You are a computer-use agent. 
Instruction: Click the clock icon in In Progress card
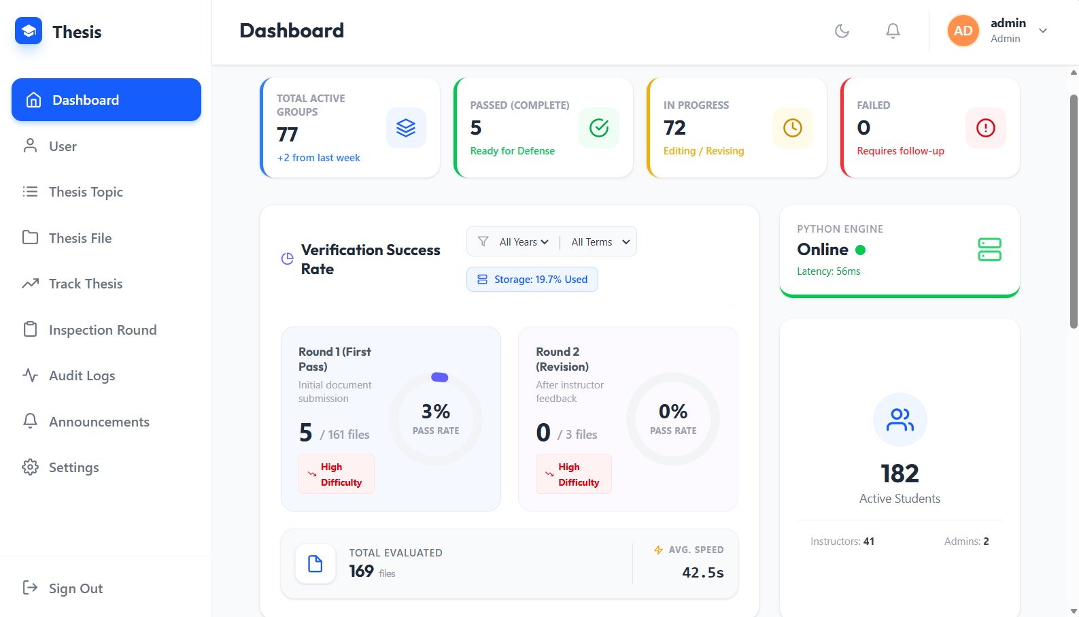pos(792,128)
